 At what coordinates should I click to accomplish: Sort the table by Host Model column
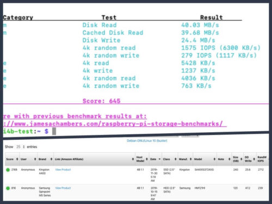pos(142,159)
